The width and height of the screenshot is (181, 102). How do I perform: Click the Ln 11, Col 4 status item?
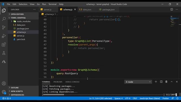101,98
